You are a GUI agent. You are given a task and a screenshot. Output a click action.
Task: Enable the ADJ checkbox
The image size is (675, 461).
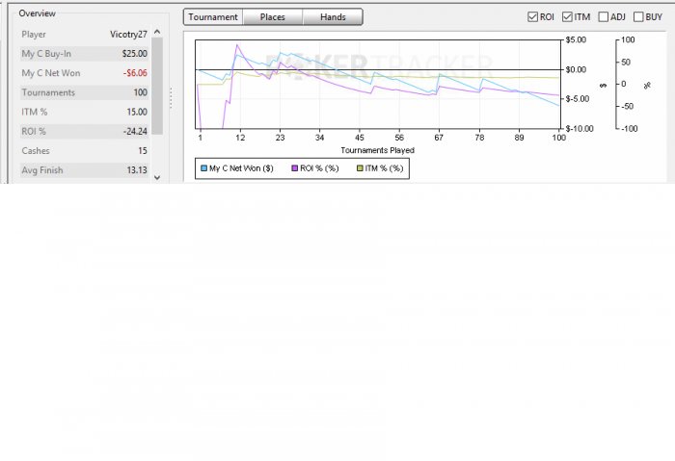pos(604,16)
